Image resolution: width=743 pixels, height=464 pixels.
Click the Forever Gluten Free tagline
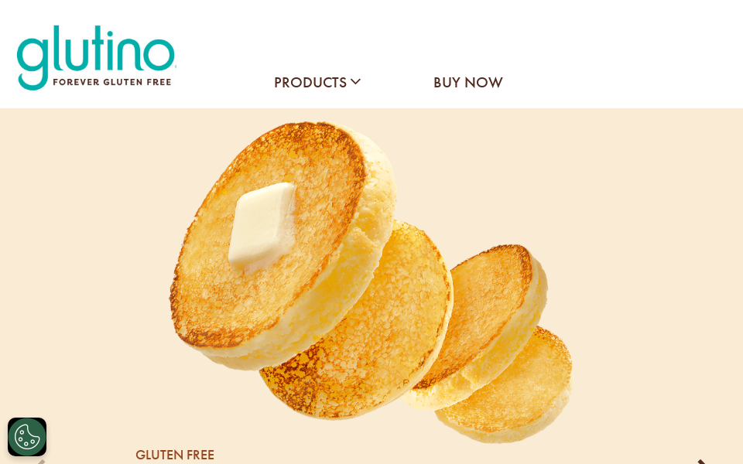coord(111,82)
